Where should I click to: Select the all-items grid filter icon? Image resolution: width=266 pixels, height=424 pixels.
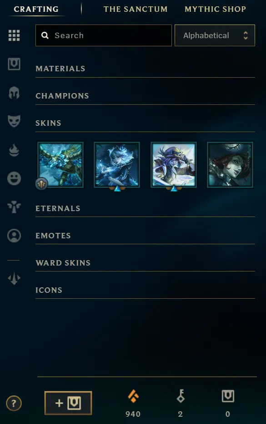[x=14, y=35]
